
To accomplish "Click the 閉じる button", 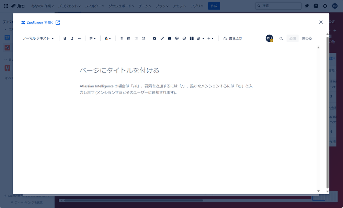I will [307, 38].
